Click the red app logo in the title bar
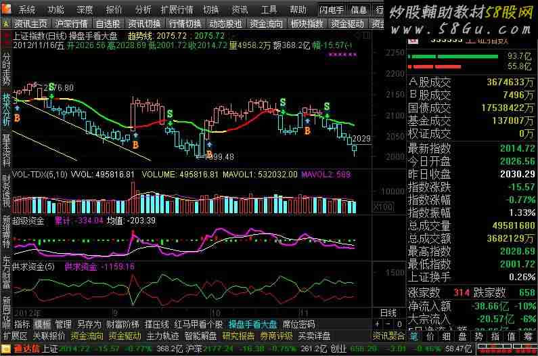The width and height of the screenshot is (538, 356). click(7, 9)
